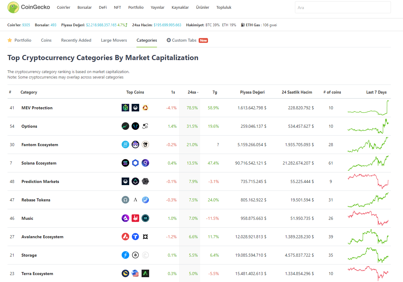Image resolution: width=403 pixels, height=282 pixels.
Task: Click market cap value $2.218.988.357.165
Action: 101,25
